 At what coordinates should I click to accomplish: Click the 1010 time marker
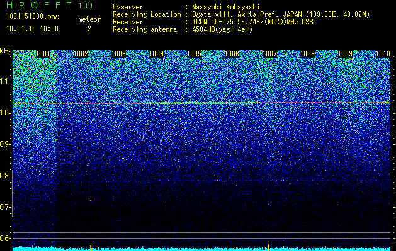[383, 54]
